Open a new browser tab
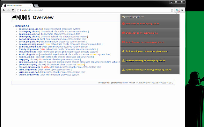Image resolution: width=204 pixels, height=127 pixels. coord(36,6)
